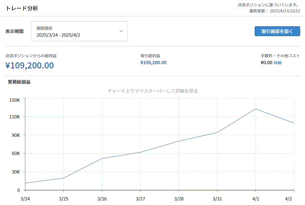
Task: Click the ¥0.00 fees amount
Action: click(x=266, y=63)
